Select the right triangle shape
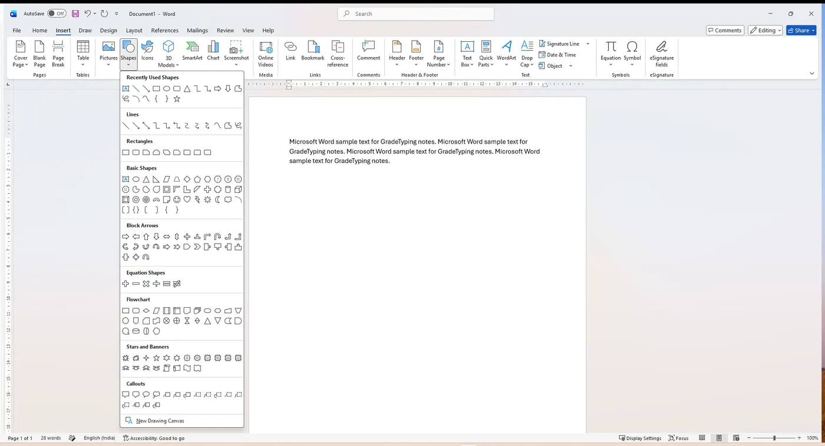The width and height of the screenshot is (825, 446). pyautogui.click(x=156, y=179)
